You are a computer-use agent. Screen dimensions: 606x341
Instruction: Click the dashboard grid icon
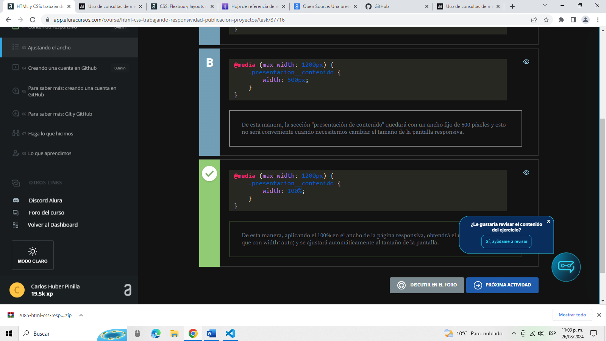(16, 225)
